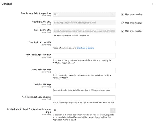Click the New Relic API URL field
This screenshot has width=157, height=123.
tap(84, 23)
